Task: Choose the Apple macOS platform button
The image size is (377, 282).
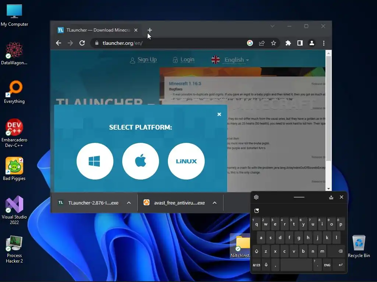Action: (x=140, y=161)
